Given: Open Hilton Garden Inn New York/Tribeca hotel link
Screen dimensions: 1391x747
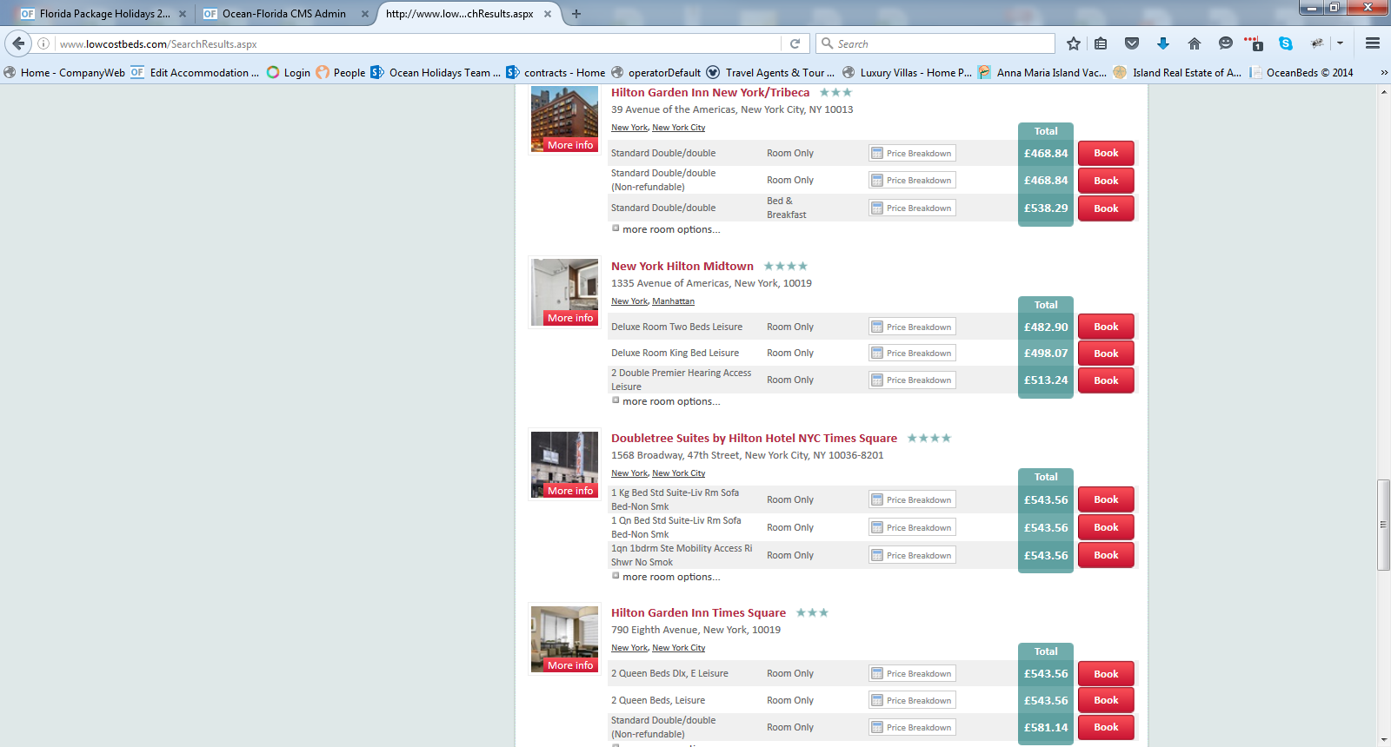Looking at the screenshot, I should 710,92.
